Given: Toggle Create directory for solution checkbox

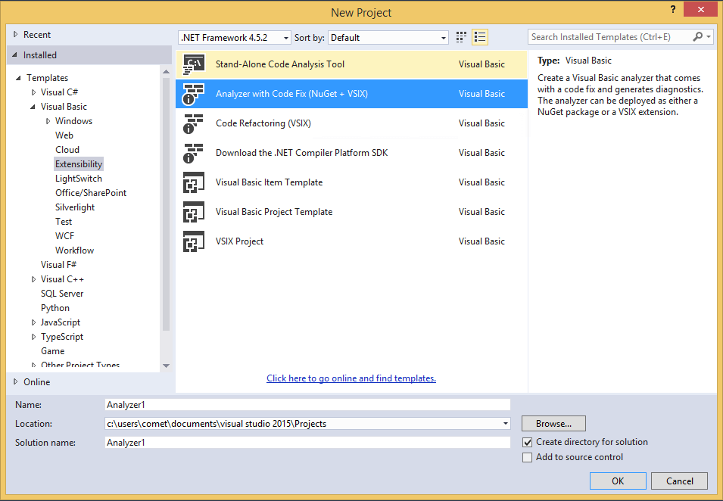Looking at the screenshot, I should (x=527, y=443).
